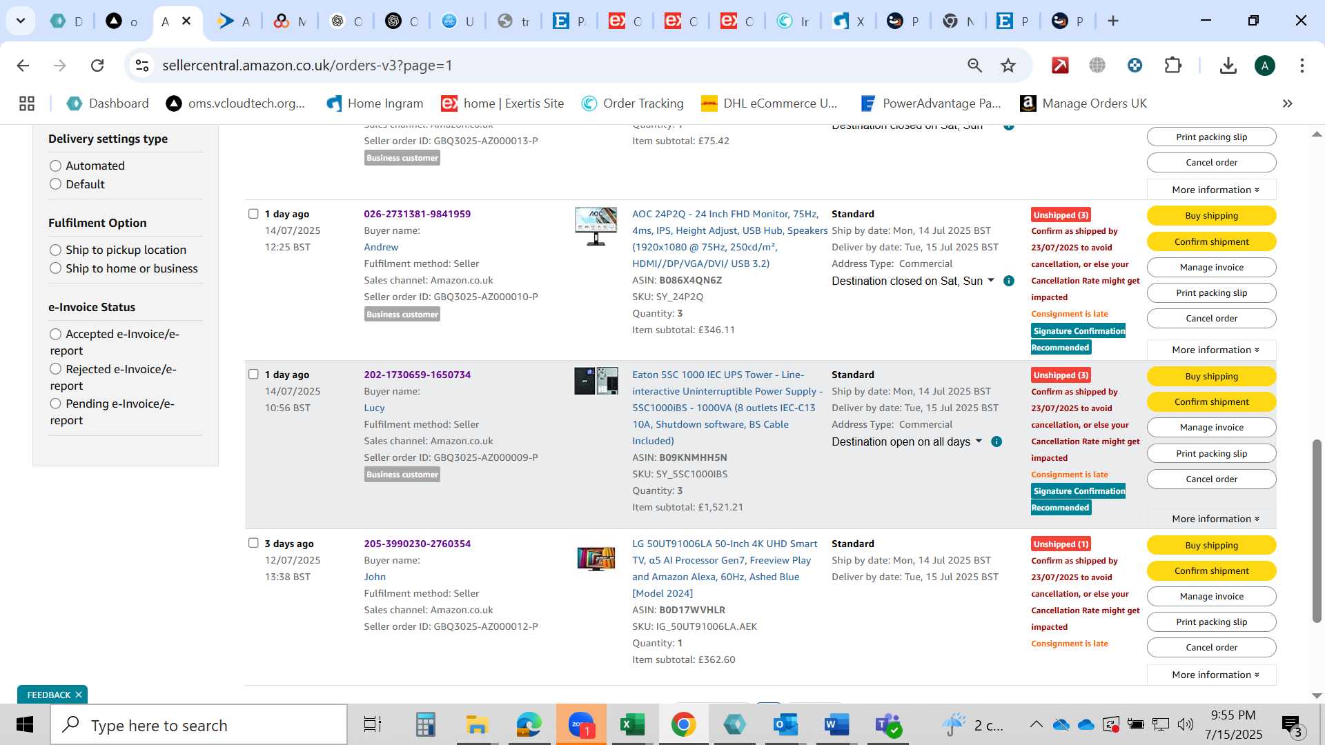Click Manage invoice for the LG TV order
Screen dimensions: 1325x745
point(1211,597)
